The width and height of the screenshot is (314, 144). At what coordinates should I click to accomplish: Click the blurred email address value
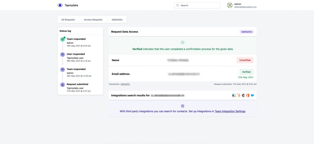tap(184, 74)
